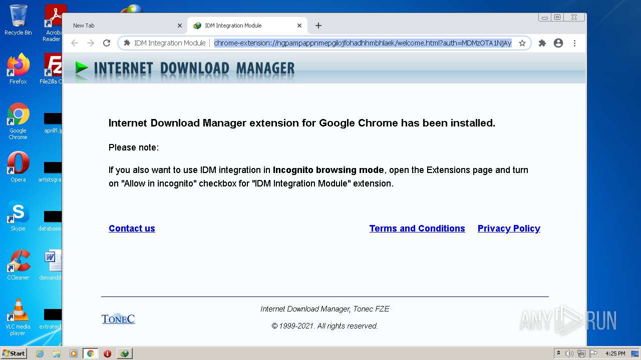Select the IDM Integration Module tab

click(x=247, y=25)
